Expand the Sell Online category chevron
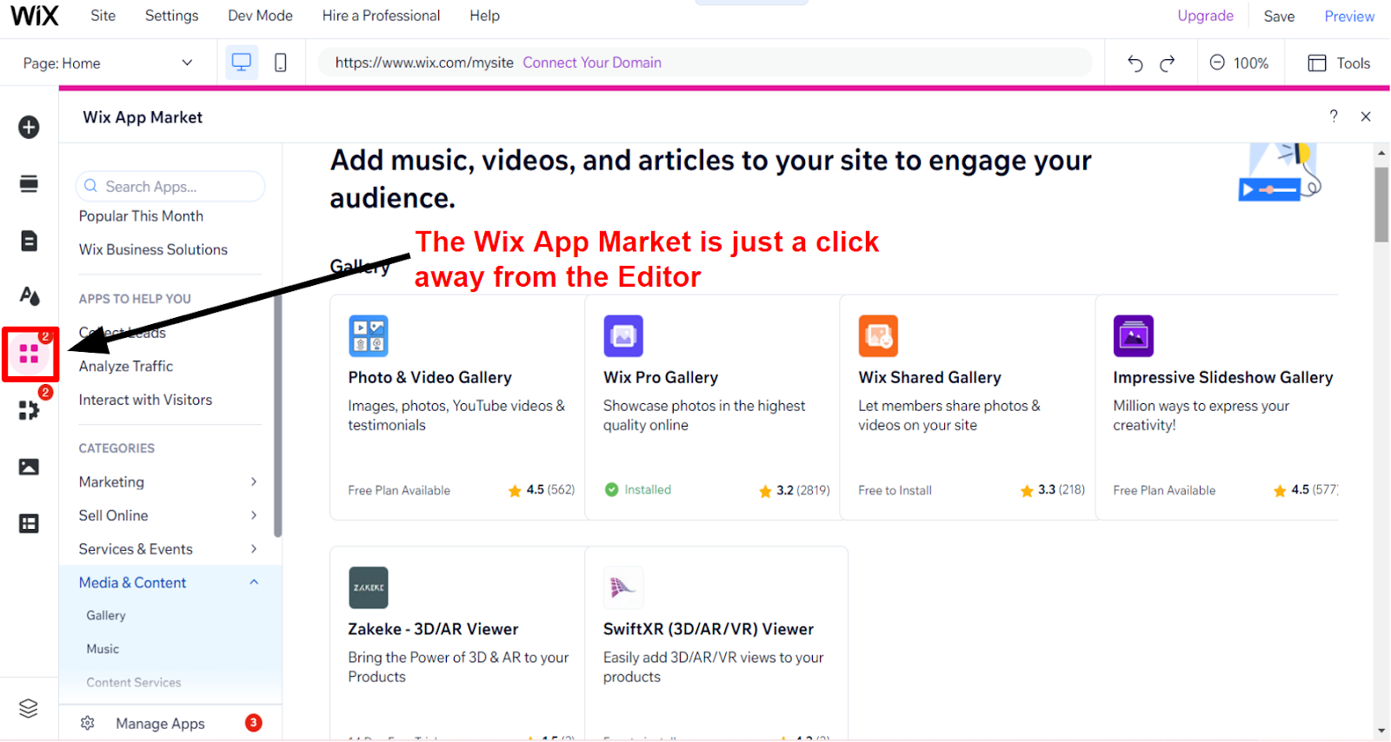Screen dimensions: 1391x742 [254, 515]
